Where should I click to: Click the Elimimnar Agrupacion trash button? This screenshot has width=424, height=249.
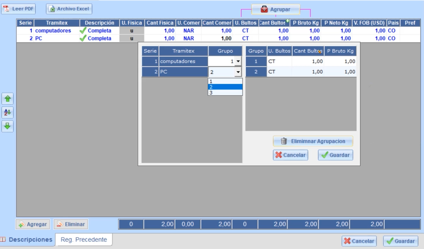tap(313, 141)
